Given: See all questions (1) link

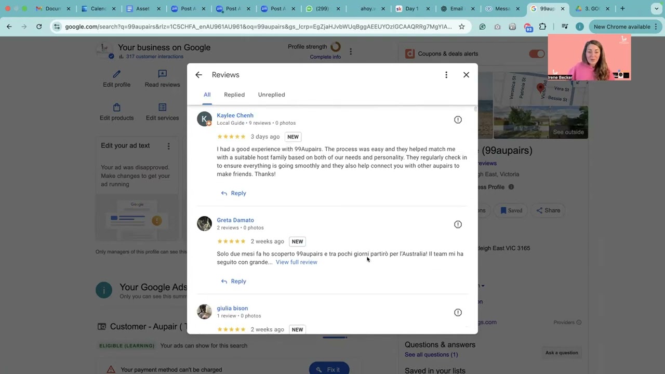Looking at the screenshot, I should tap(431, 355).
